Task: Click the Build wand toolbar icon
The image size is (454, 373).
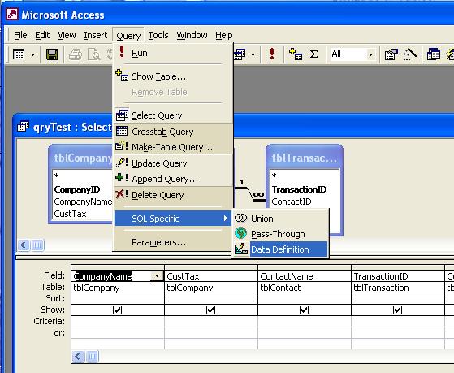Action: coord(409,54)
